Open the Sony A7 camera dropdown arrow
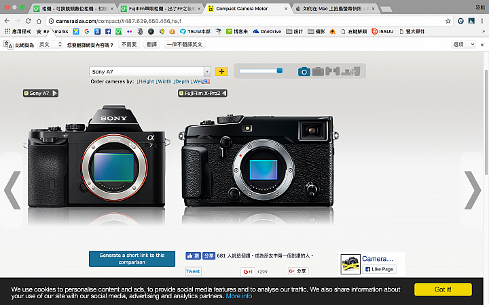This screenshot has width=489, height=305. pyautogui.click(x=207, y=72)
